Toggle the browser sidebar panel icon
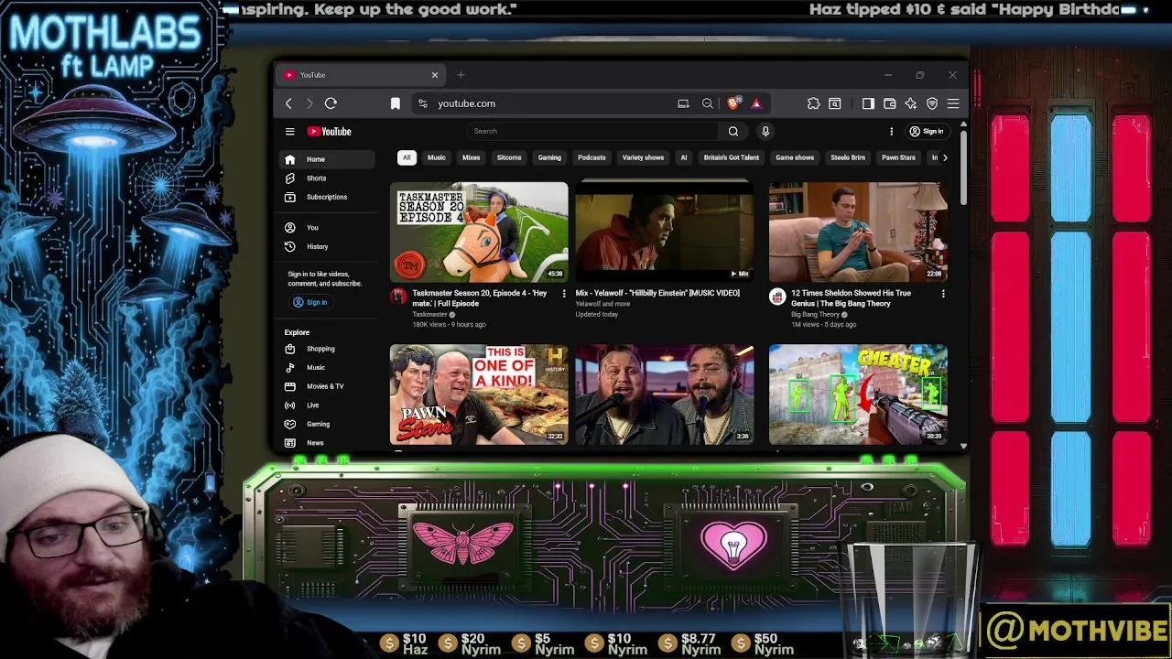 tap(868, 103)
